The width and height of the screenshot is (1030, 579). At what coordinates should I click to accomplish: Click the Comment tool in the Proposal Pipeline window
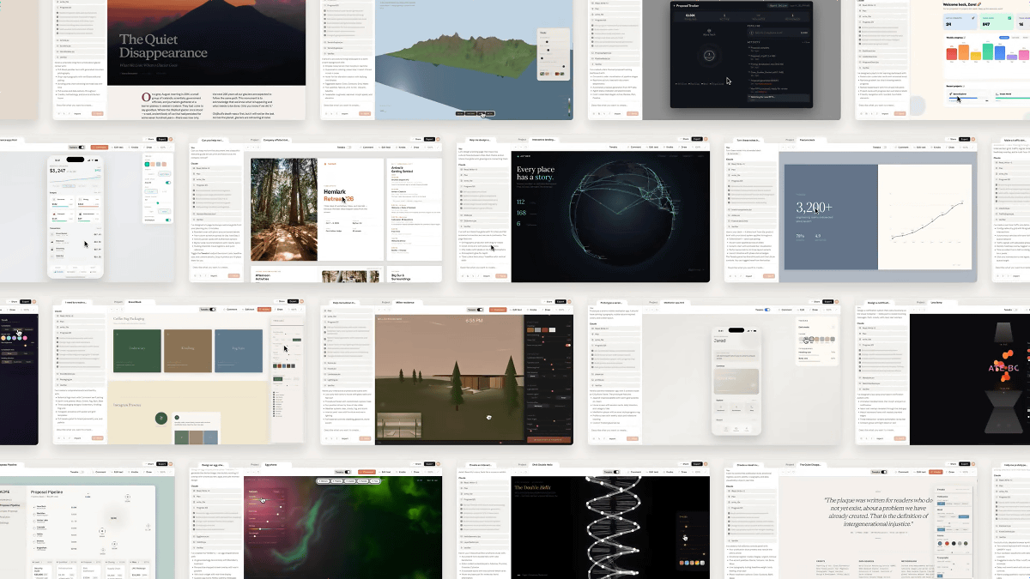pos(100,471)
